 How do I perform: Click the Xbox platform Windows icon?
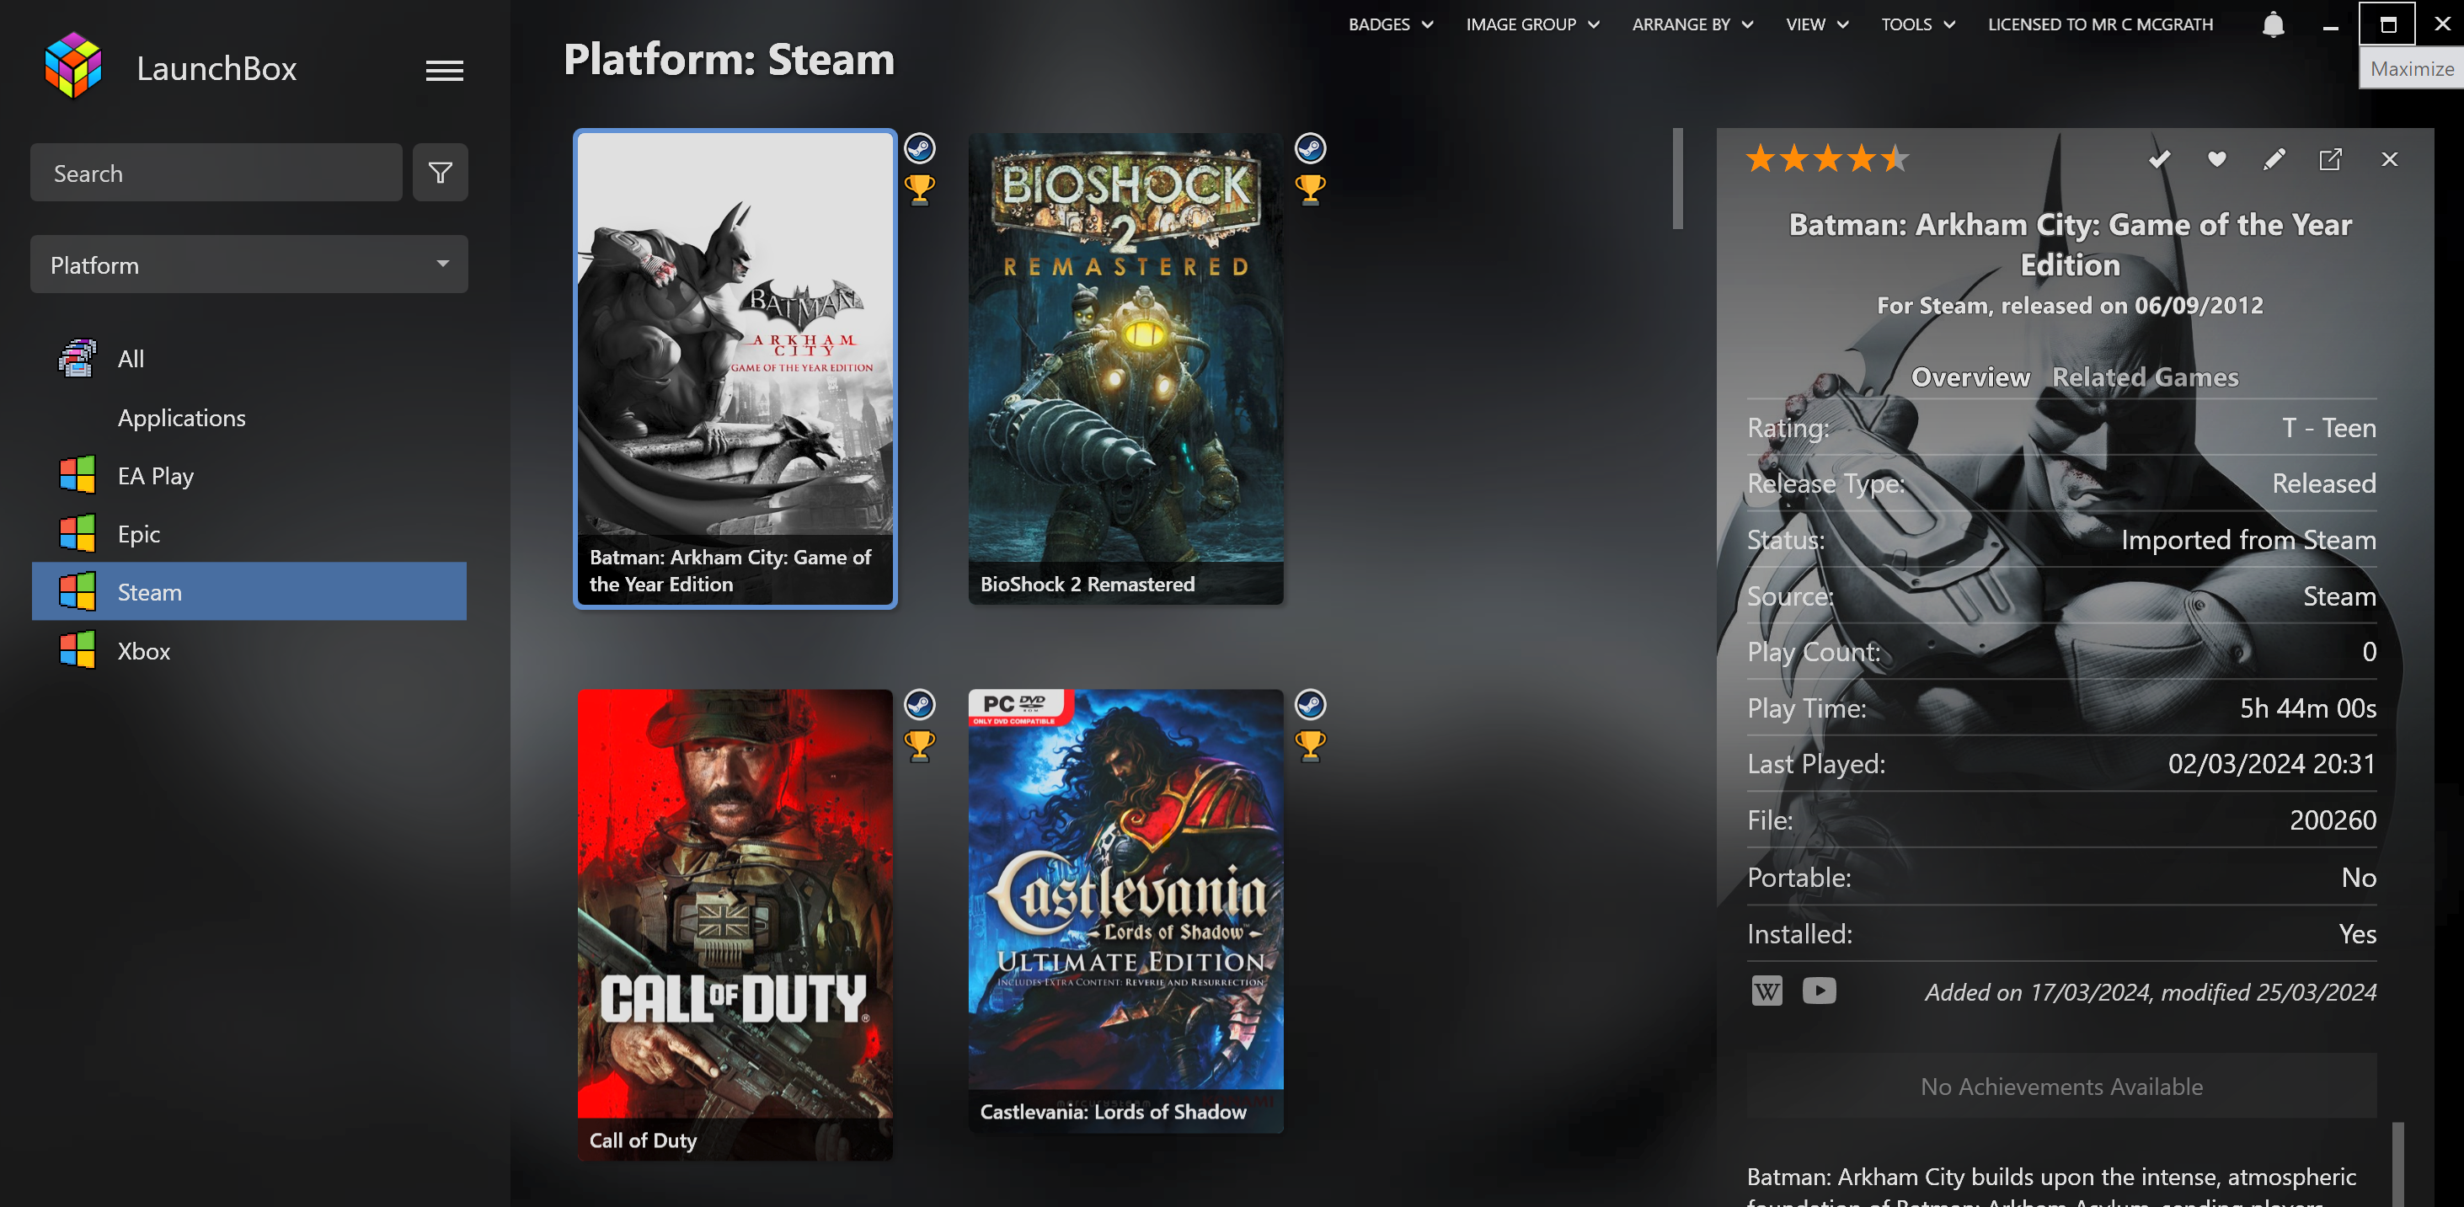pos(77,650)
